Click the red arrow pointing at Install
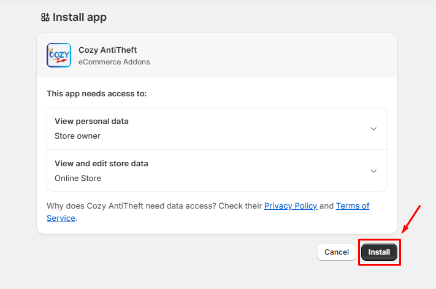436x289 pixels. pos(411,218)
